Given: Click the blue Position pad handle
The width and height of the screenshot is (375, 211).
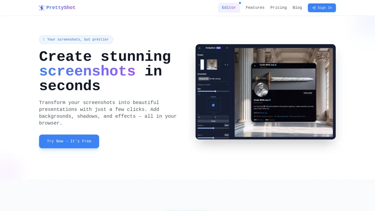Looking at the screenshot, I should pyautogui.click(x=214, y=105).
